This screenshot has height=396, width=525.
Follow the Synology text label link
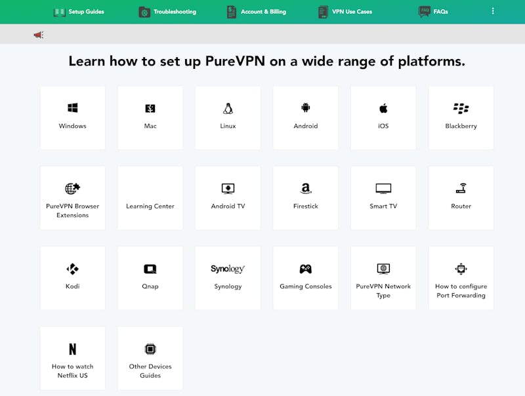tap(228, 287)
